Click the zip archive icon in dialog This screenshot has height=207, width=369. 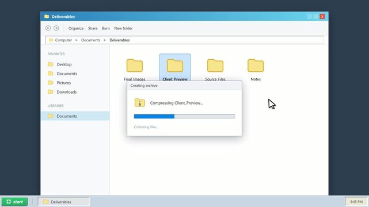point(139,103)
